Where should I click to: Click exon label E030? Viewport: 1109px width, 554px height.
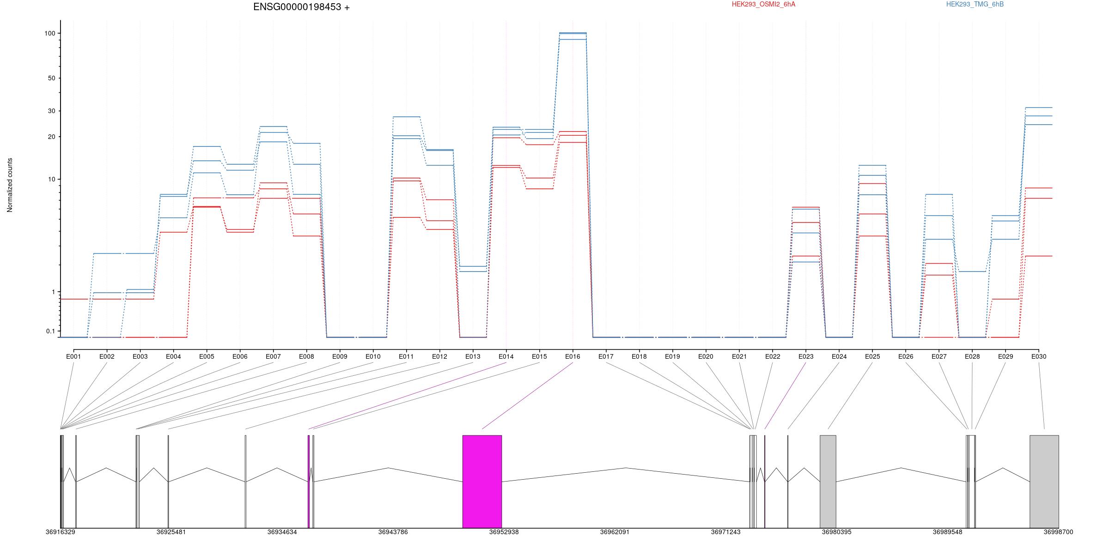pos(1038,356)
